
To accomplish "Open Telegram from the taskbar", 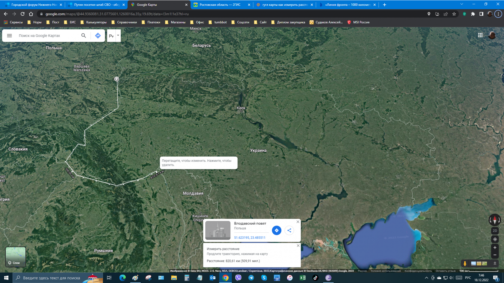I will 251,278.
